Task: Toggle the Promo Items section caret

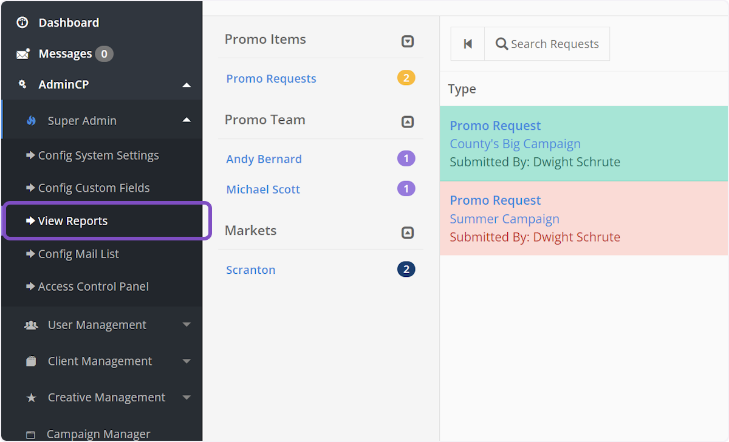Action: [x=408, y=41]
